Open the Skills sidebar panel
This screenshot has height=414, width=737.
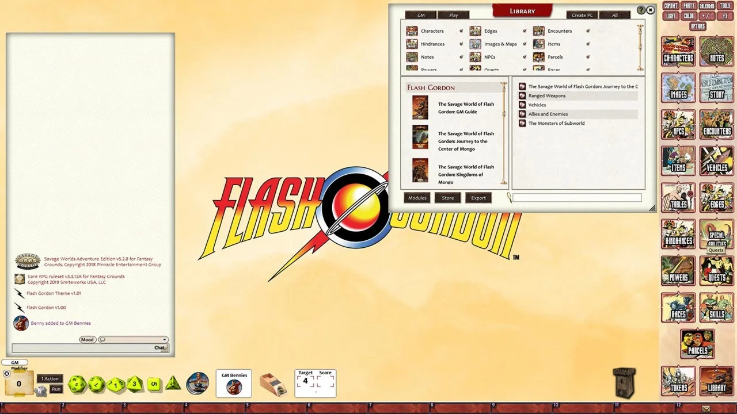pos(716,308)
